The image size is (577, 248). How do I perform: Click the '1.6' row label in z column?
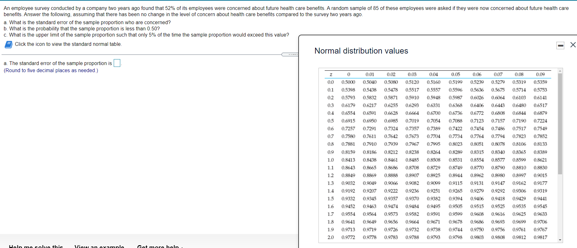[x=331, y=206]
